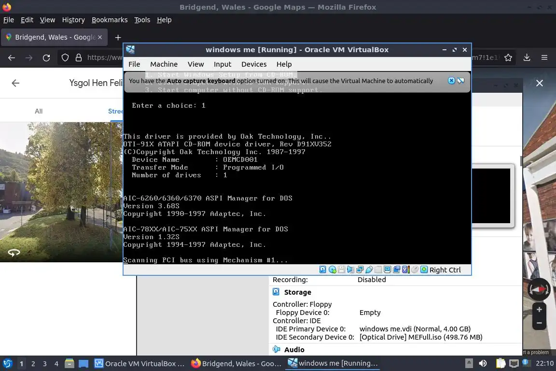This screenshot has height=371, width=556.
Task: Click the recording indicator in VM status bar
Action: (396, 270)
